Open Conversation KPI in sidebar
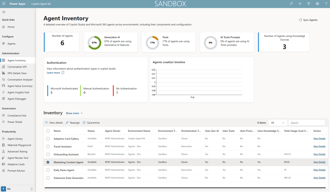The width and height of the screenshot is (330, 192). (x=17, y=67)
